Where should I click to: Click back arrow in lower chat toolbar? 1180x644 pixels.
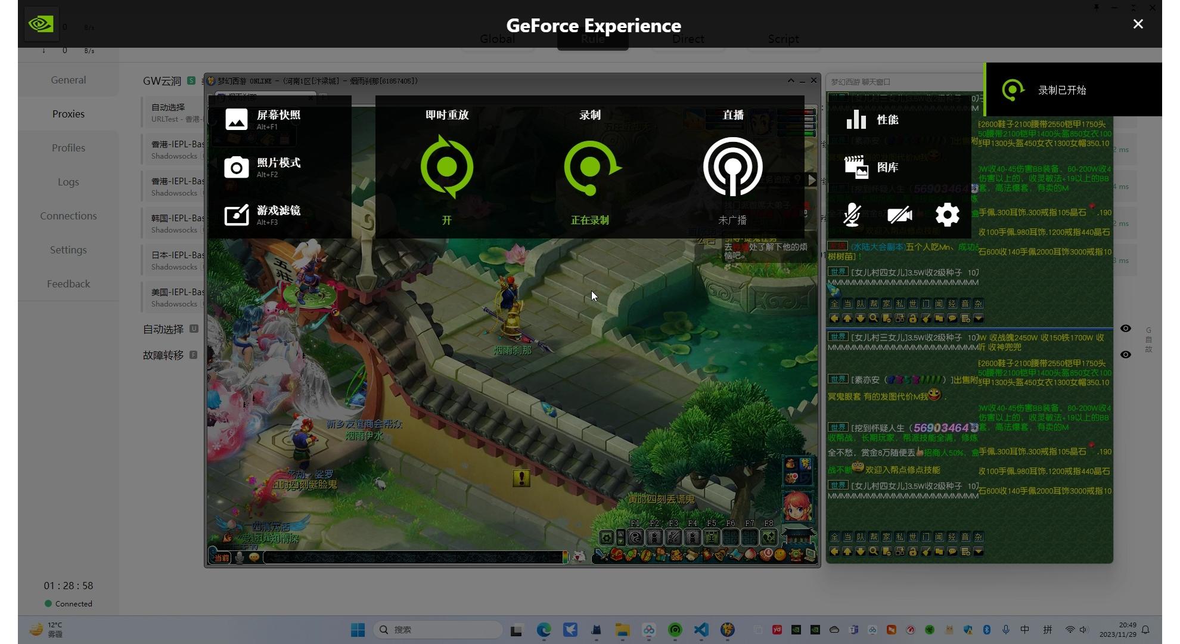(x=834, y=552)
